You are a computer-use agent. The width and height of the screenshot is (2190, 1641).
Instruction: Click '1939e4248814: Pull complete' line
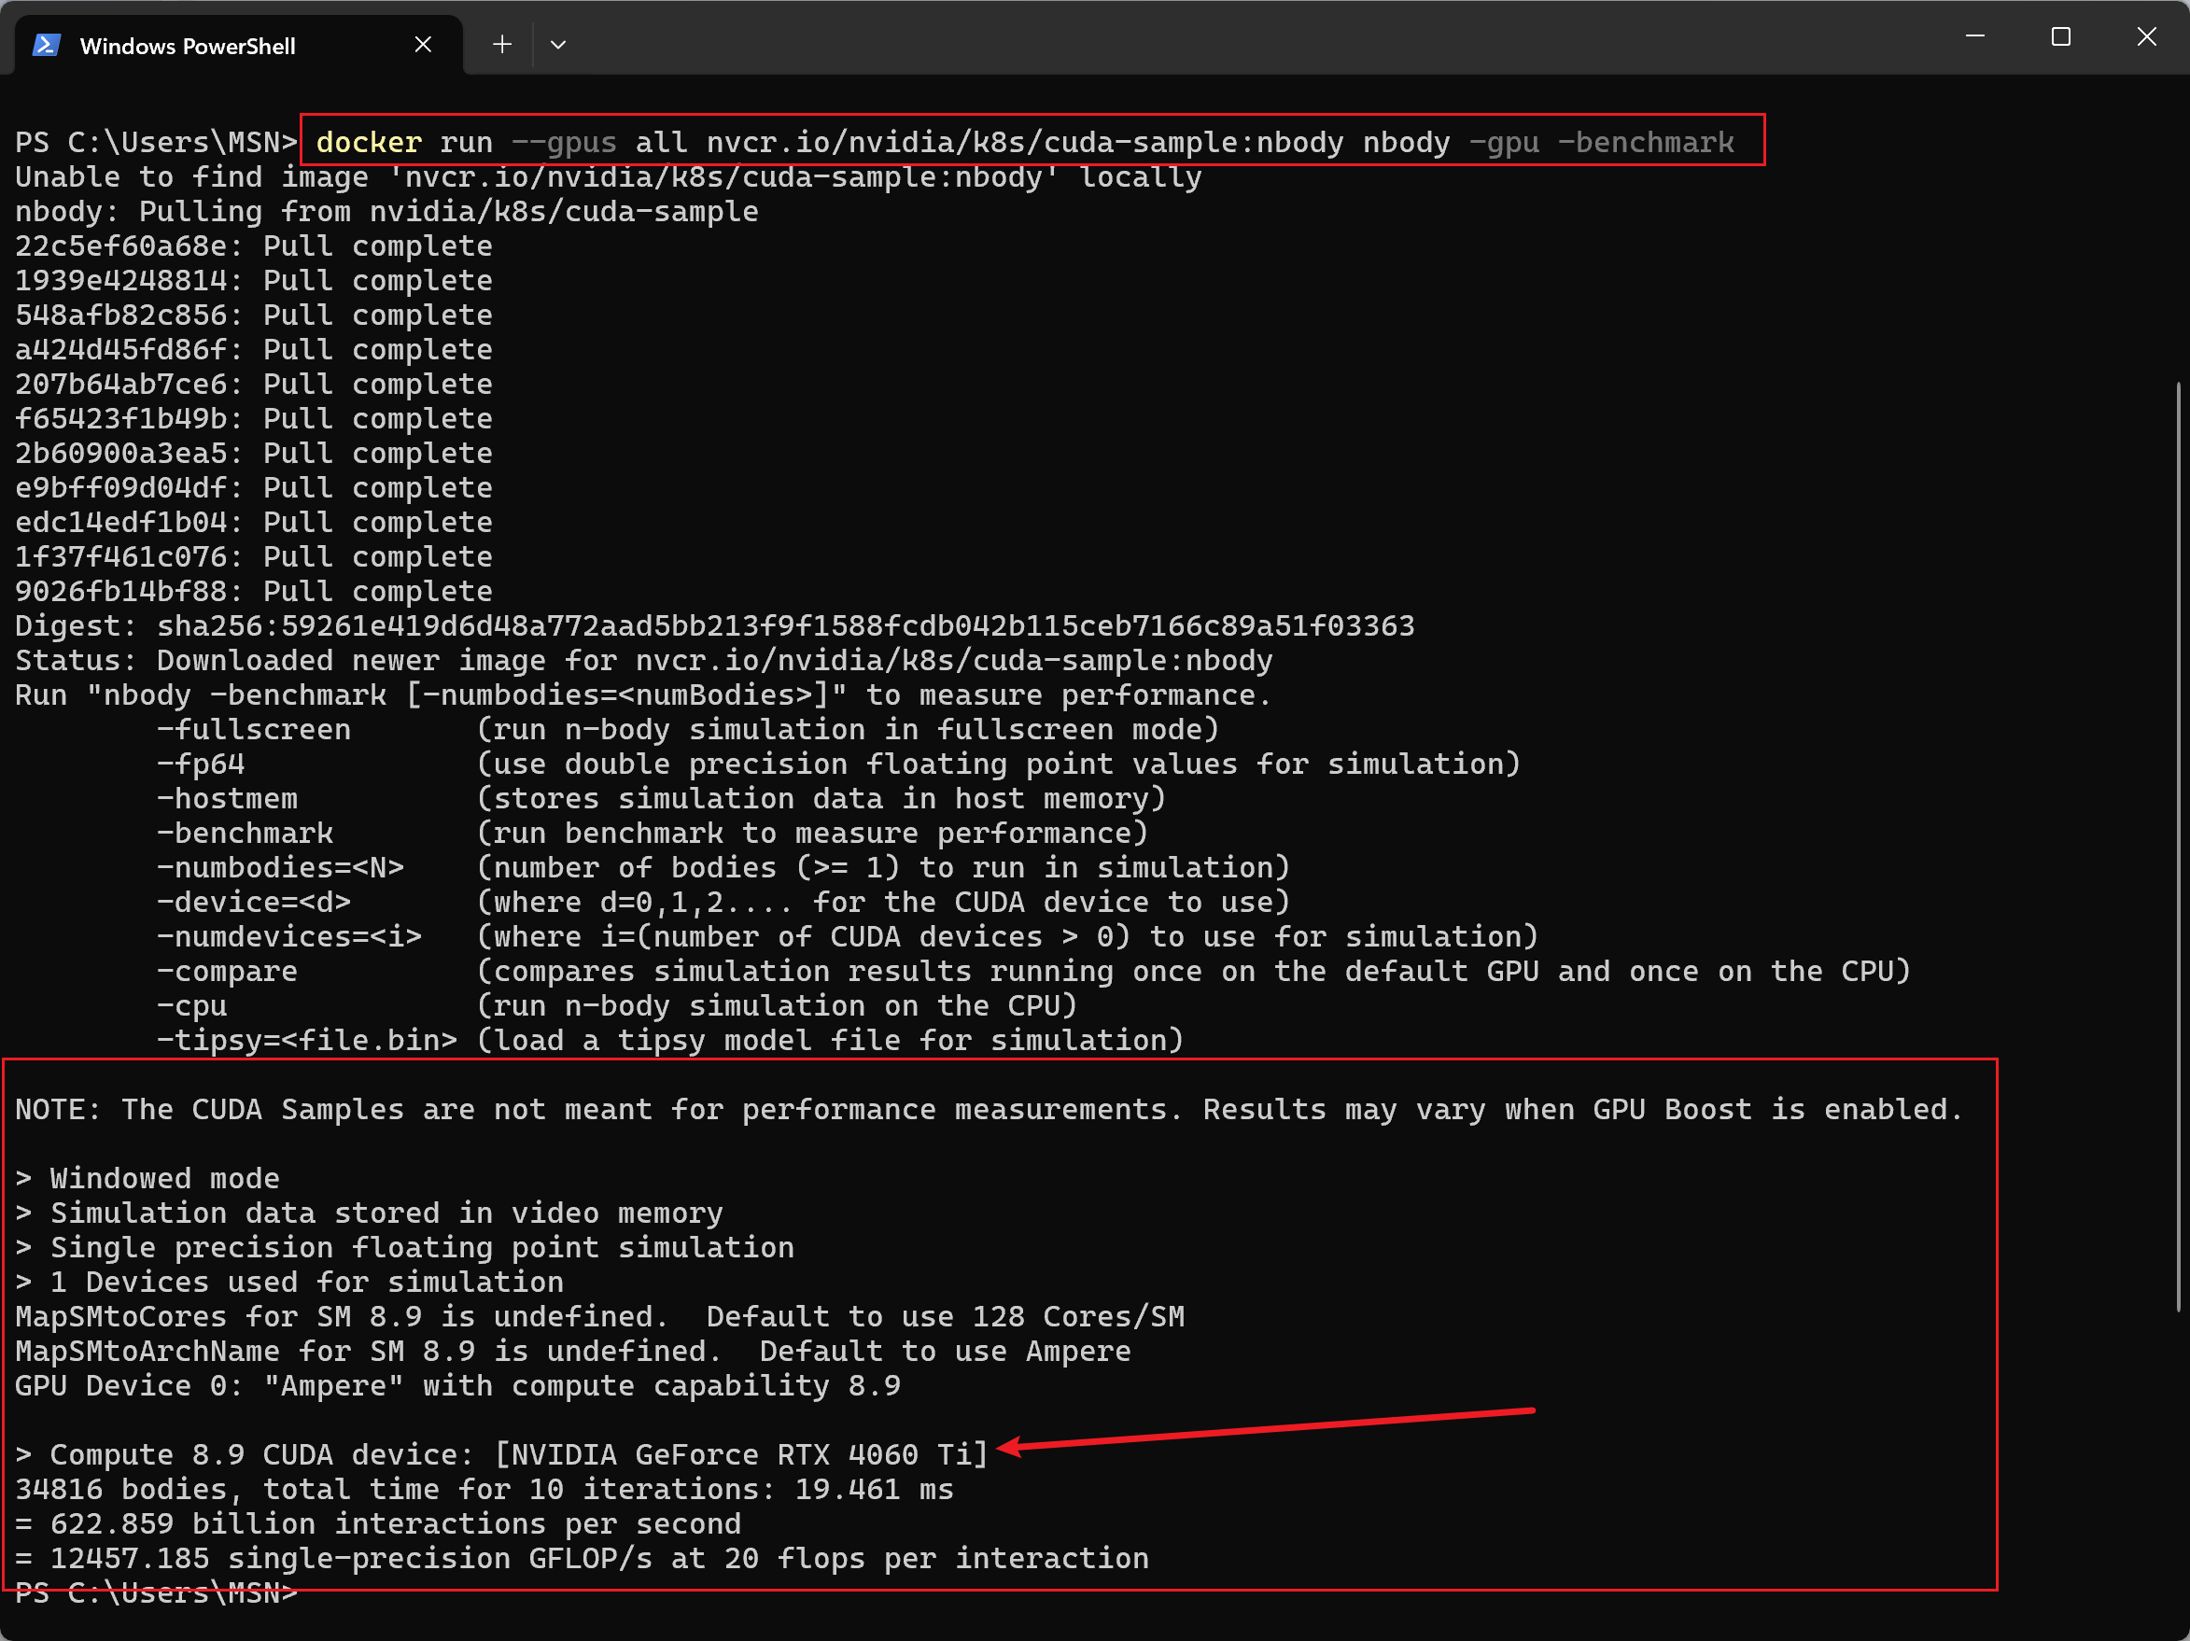254,280
